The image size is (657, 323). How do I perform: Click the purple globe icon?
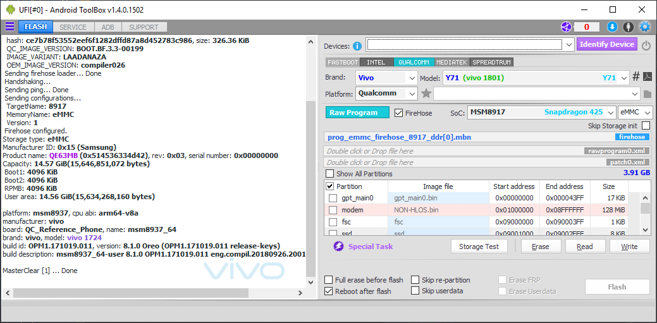coord(565,27)
